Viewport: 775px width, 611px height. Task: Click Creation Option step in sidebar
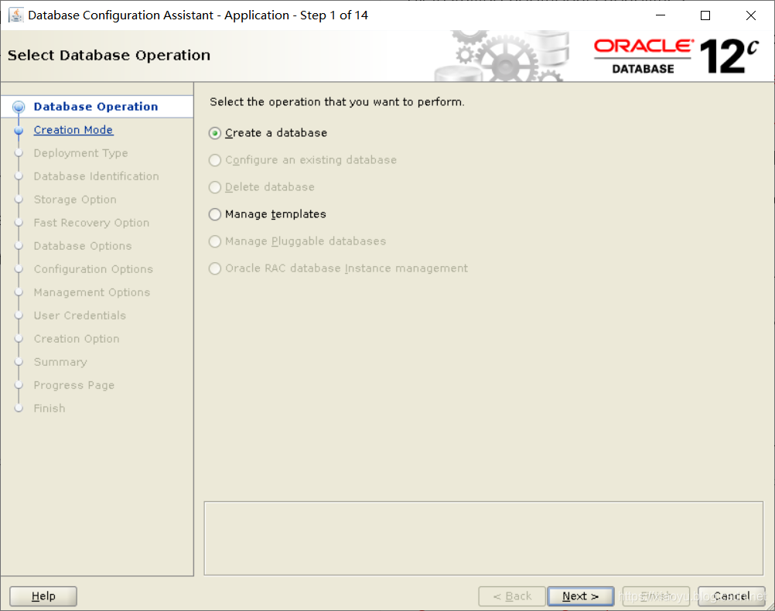pyautogui.click(x=77, y=339)
